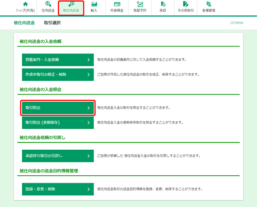Click the 外貨預金 icon in navigation
Image resolution: width=257 pixels, height=207 pixels.
point(116,4)
